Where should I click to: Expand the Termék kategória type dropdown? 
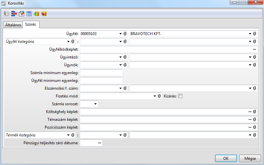[68, 135]
